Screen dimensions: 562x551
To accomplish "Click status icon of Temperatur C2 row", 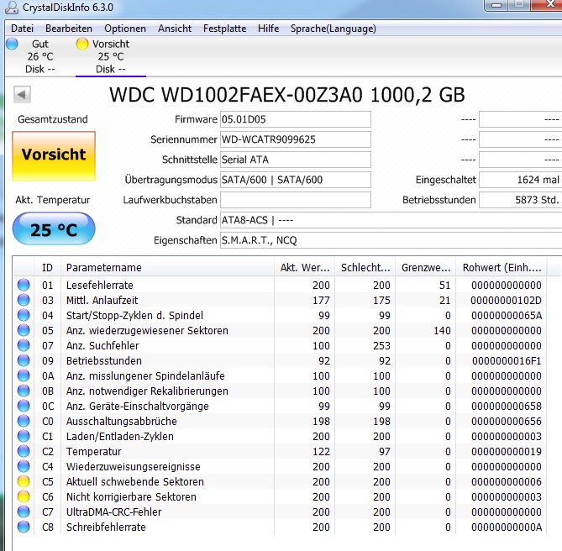I will coord(24,451).
